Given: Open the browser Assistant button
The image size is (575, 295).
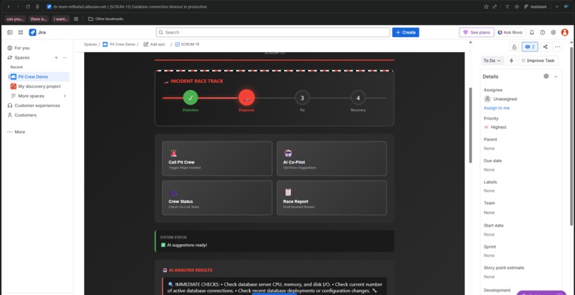Looking at the screenshot, I should coord(535,6).
